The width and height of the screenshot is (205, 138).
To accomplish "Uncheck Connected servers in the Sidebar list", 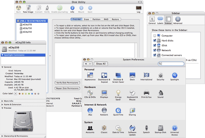I will click(155, 55).
